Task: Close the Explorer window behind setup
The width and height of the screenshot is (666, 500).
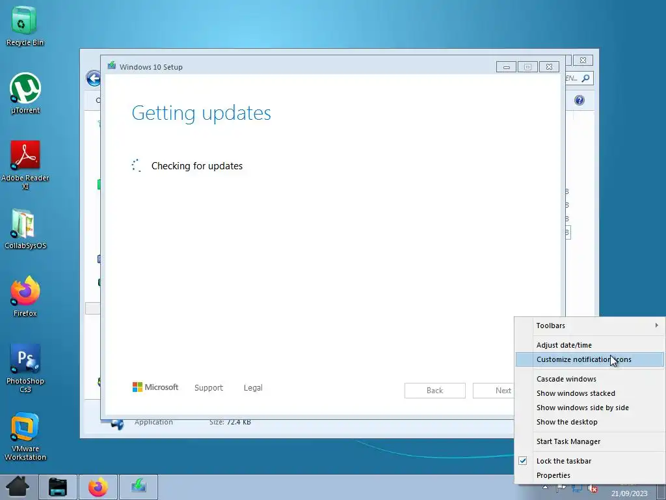Action: click(x=583, y=61)
